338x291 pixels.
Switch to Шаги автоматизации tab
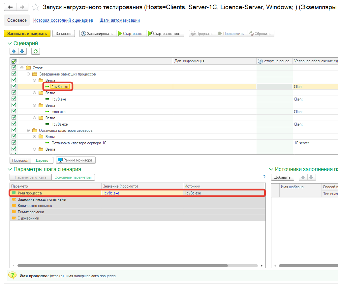pyautogui.click(x=119, y=20)
